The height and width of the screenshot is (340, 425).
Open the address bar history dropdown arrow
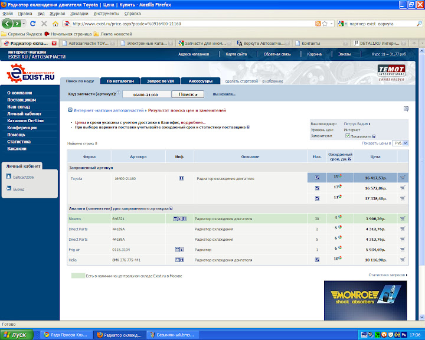[331, 24]
